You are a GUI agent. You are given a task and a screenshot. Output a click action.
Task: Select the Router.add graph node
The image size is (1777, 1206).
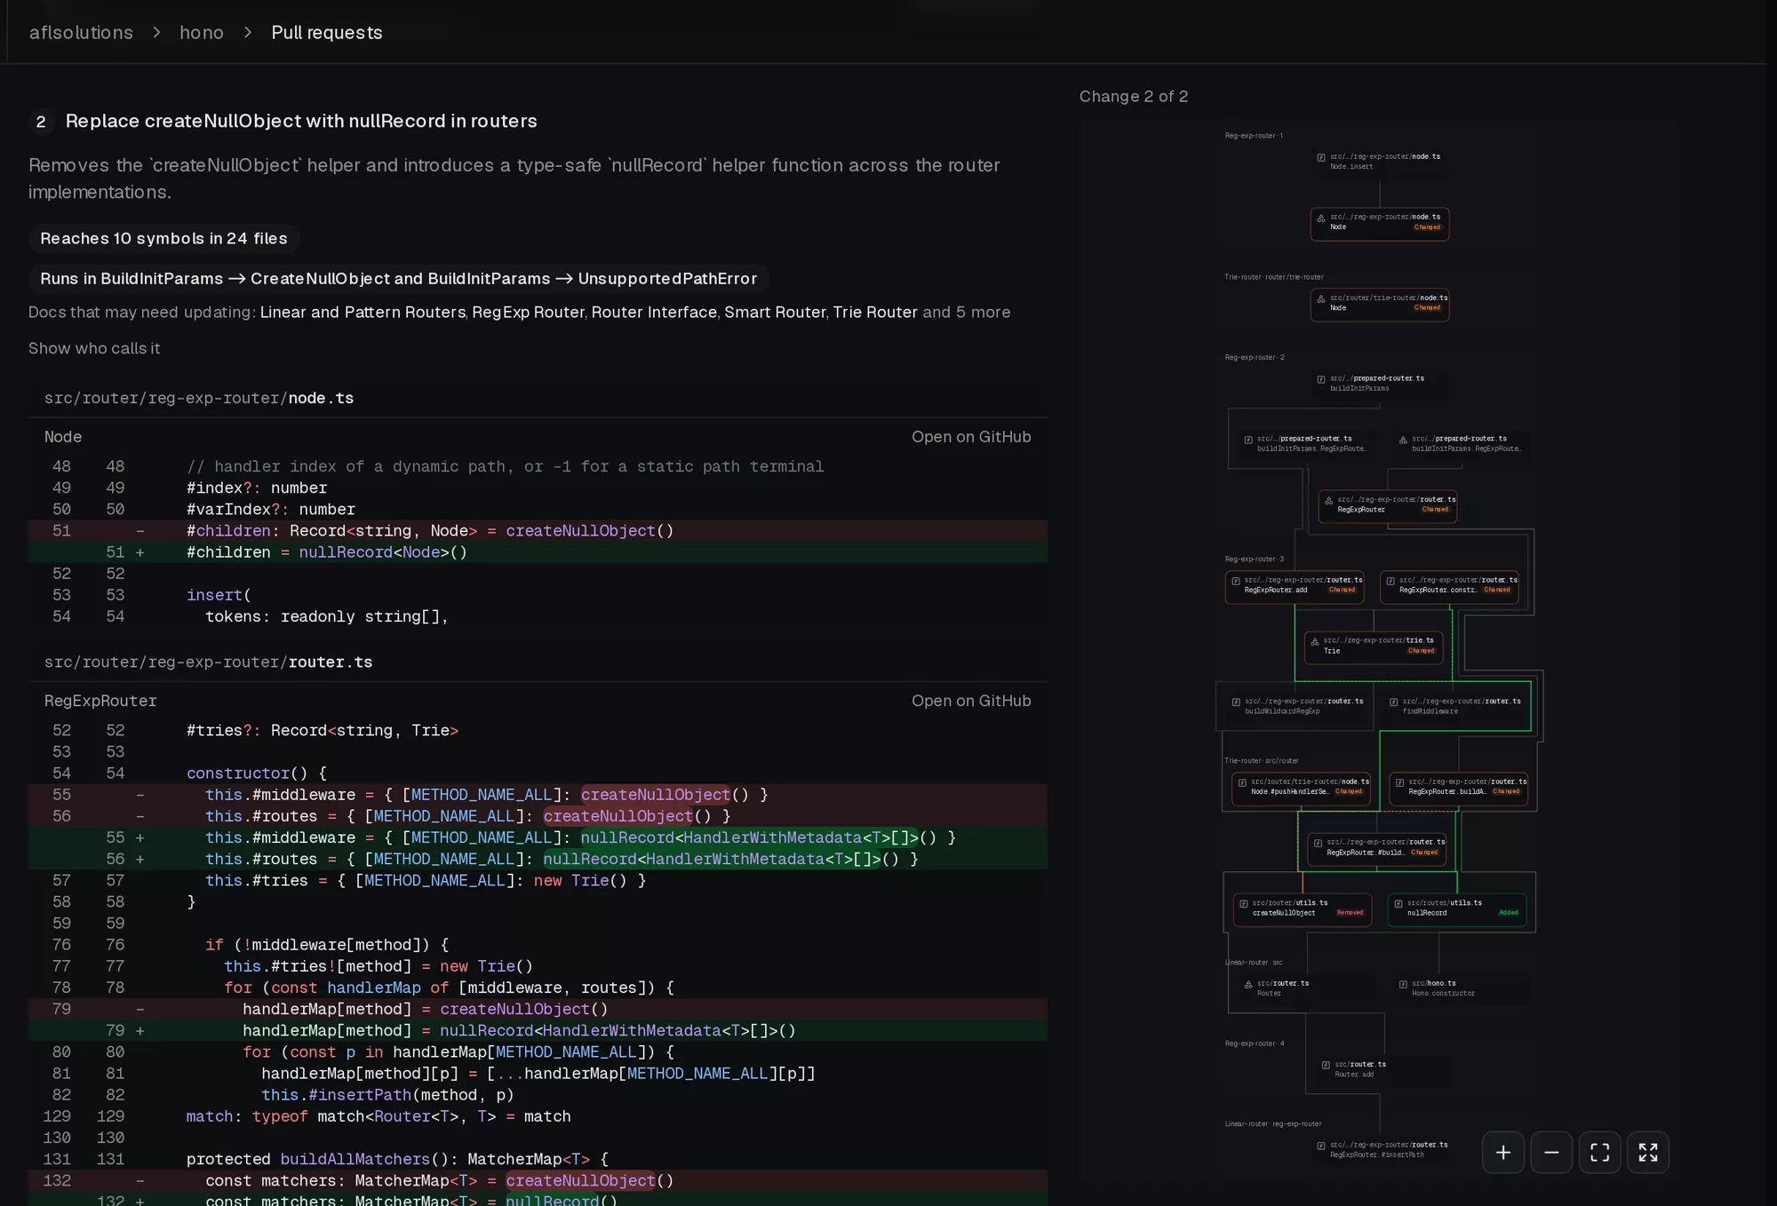1384,1070
